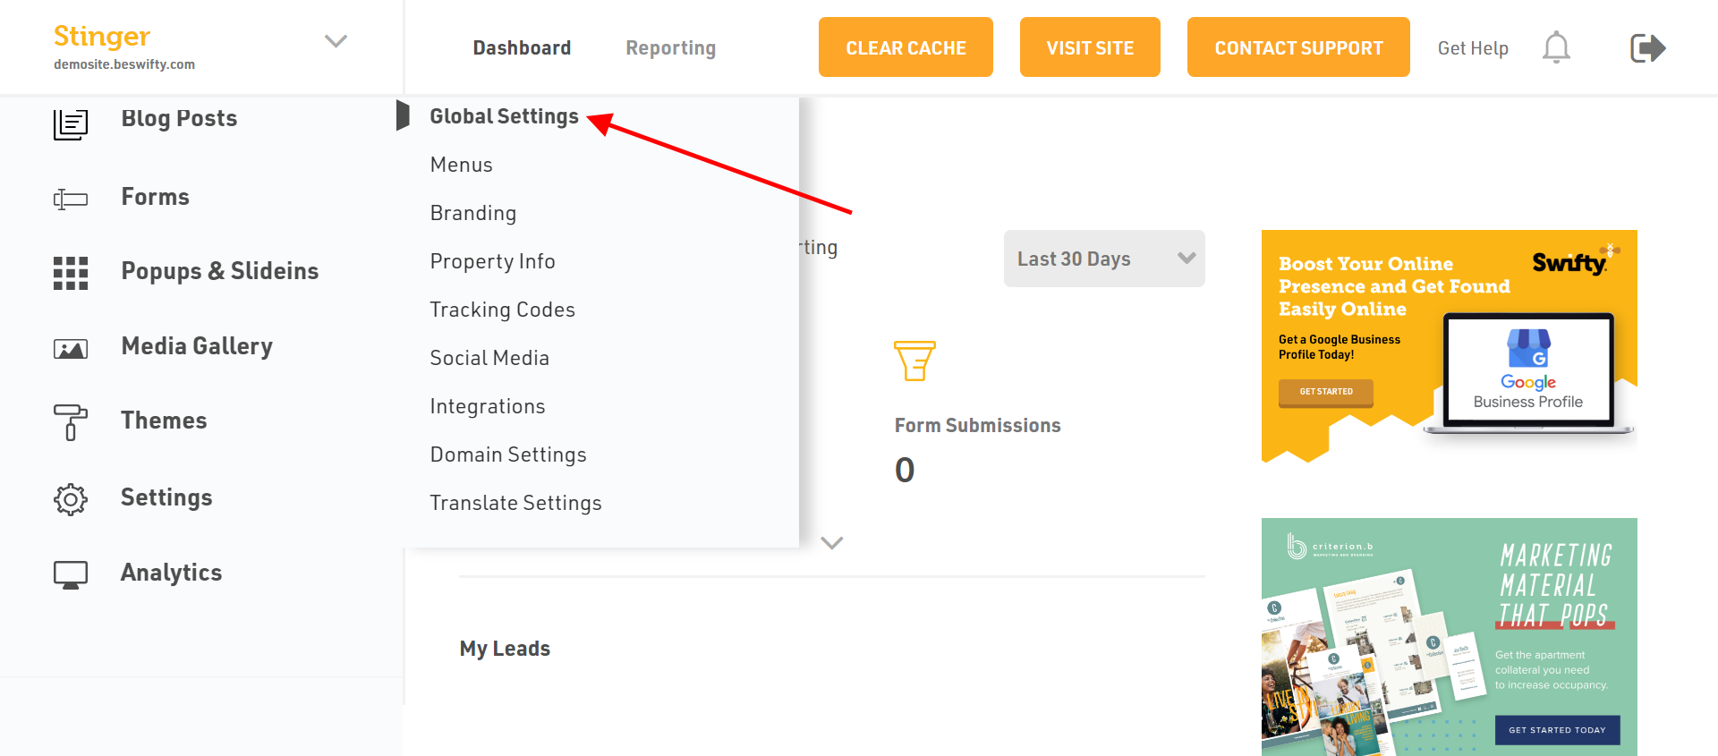
Task: Open Themes from the sidebar
Action: pos(164,420)
